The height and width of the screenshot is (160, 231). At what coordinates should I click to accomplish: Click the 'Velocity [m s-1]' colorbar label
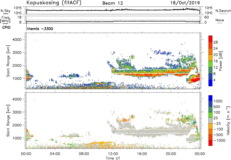click(228, 120)
